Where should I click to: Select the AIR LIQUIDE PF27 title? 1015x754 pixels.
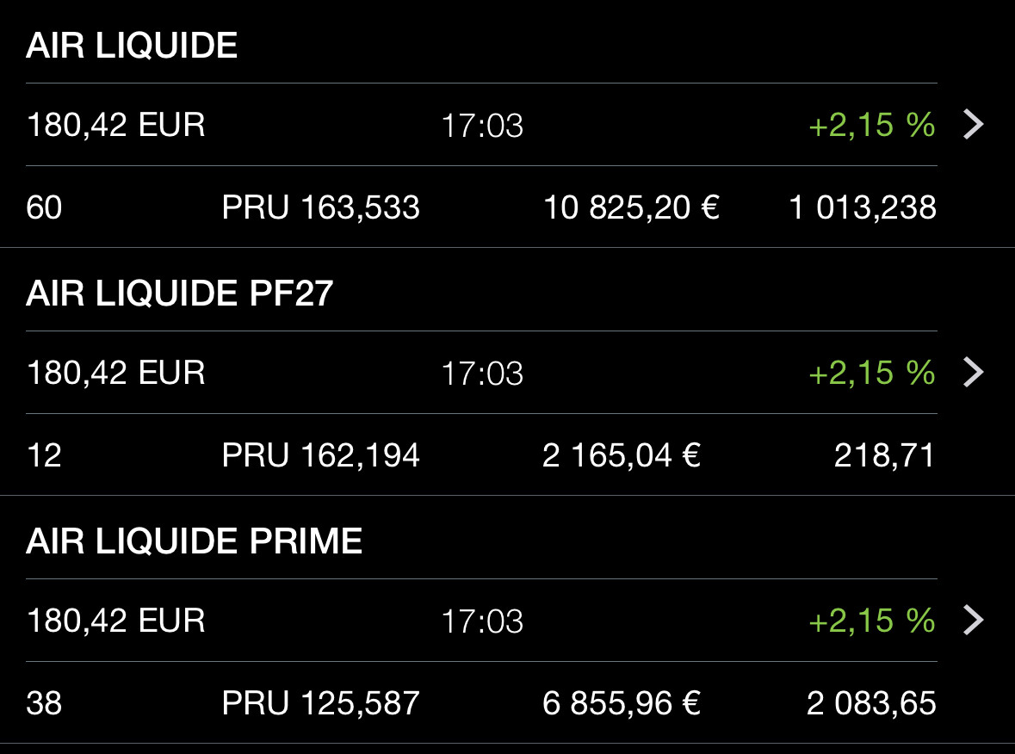[x=179, y=294]
